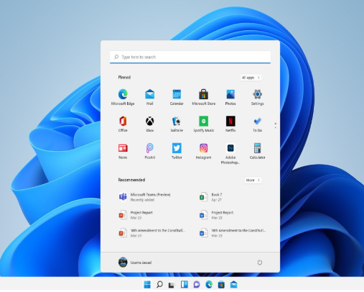Screen dimensions: 364x292
Task: Open the News app
Action: [x=123, y=151]
